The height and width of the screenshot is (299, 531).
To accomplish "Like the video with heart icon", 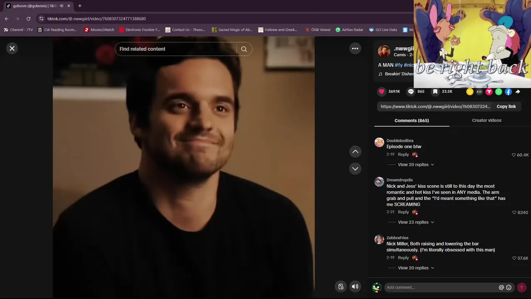I will click(382, 92).
